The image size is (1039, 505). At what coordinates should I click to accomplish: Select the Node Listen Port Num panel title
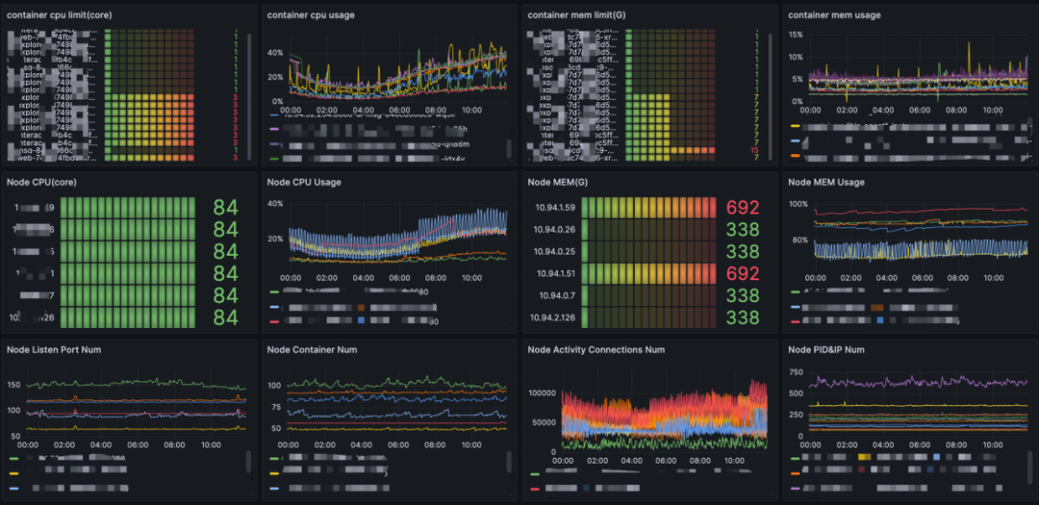54,349
